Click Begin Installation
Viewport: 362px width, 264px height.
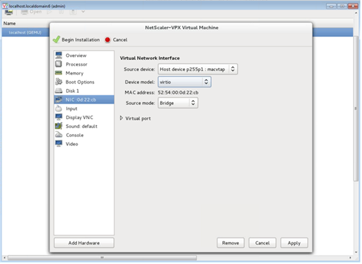click(x=76, y=40)
